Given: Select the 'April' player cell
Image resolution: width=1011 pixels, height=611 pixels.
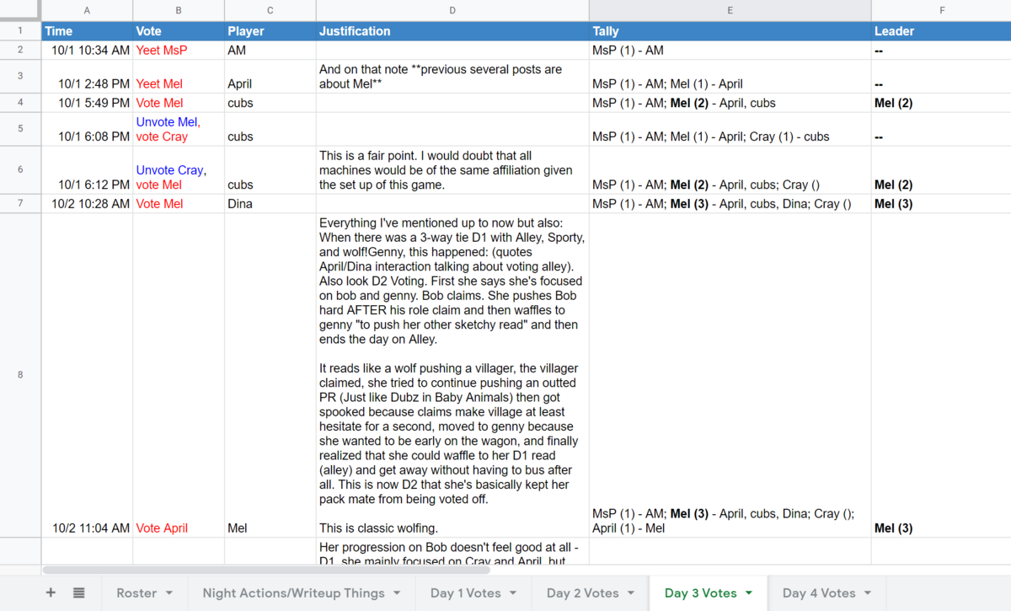Looking at the screenshot, I should pyautogui.click(x=270, y=77).
